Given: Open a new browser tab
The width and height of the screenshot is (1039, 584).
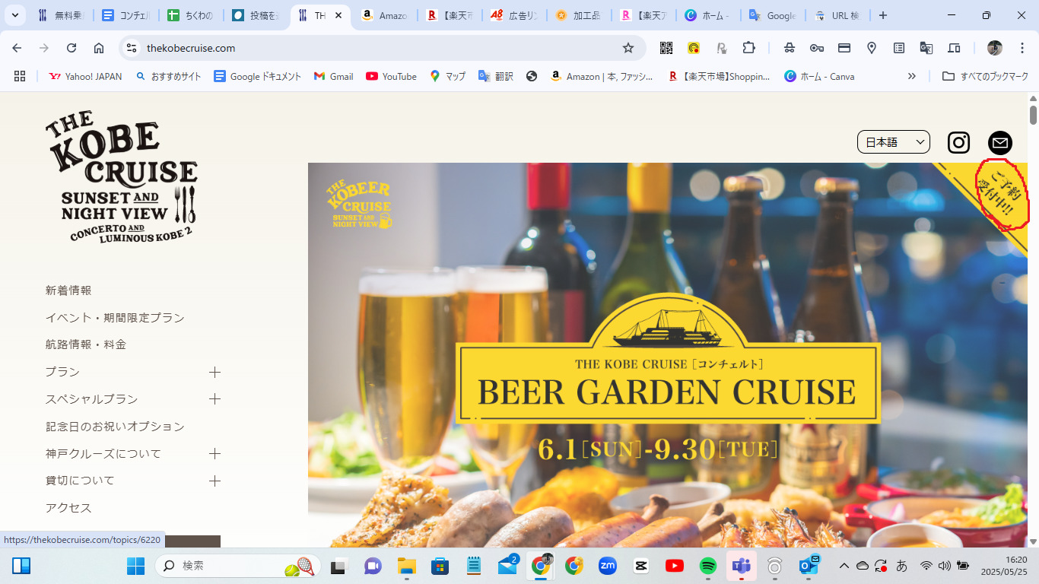Looking at the screenshot, I should point(882,15).
